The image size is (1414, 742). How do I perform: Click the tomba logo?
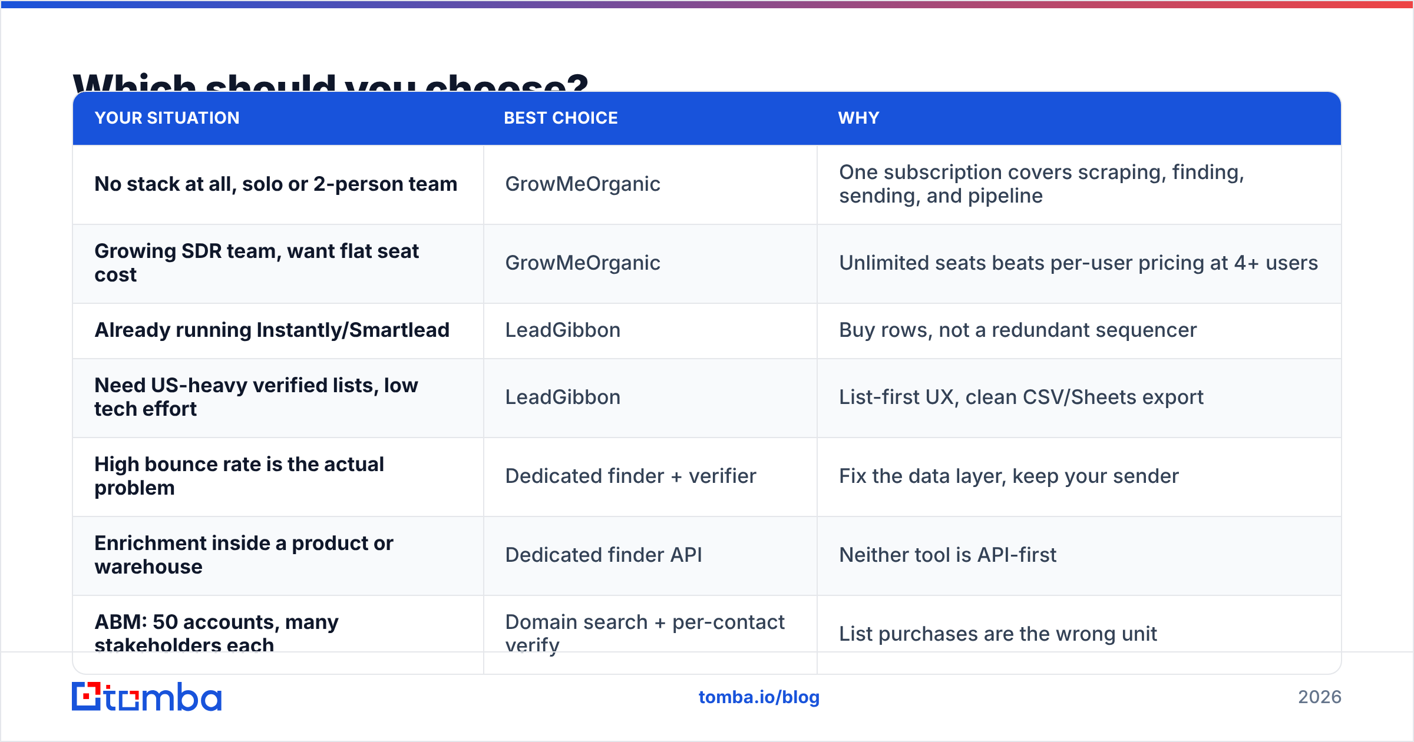pos(147,697)
